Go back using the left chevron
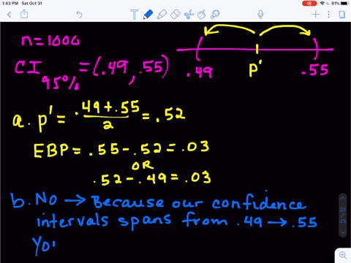The image size is (351, 263). tap(10, 15)
